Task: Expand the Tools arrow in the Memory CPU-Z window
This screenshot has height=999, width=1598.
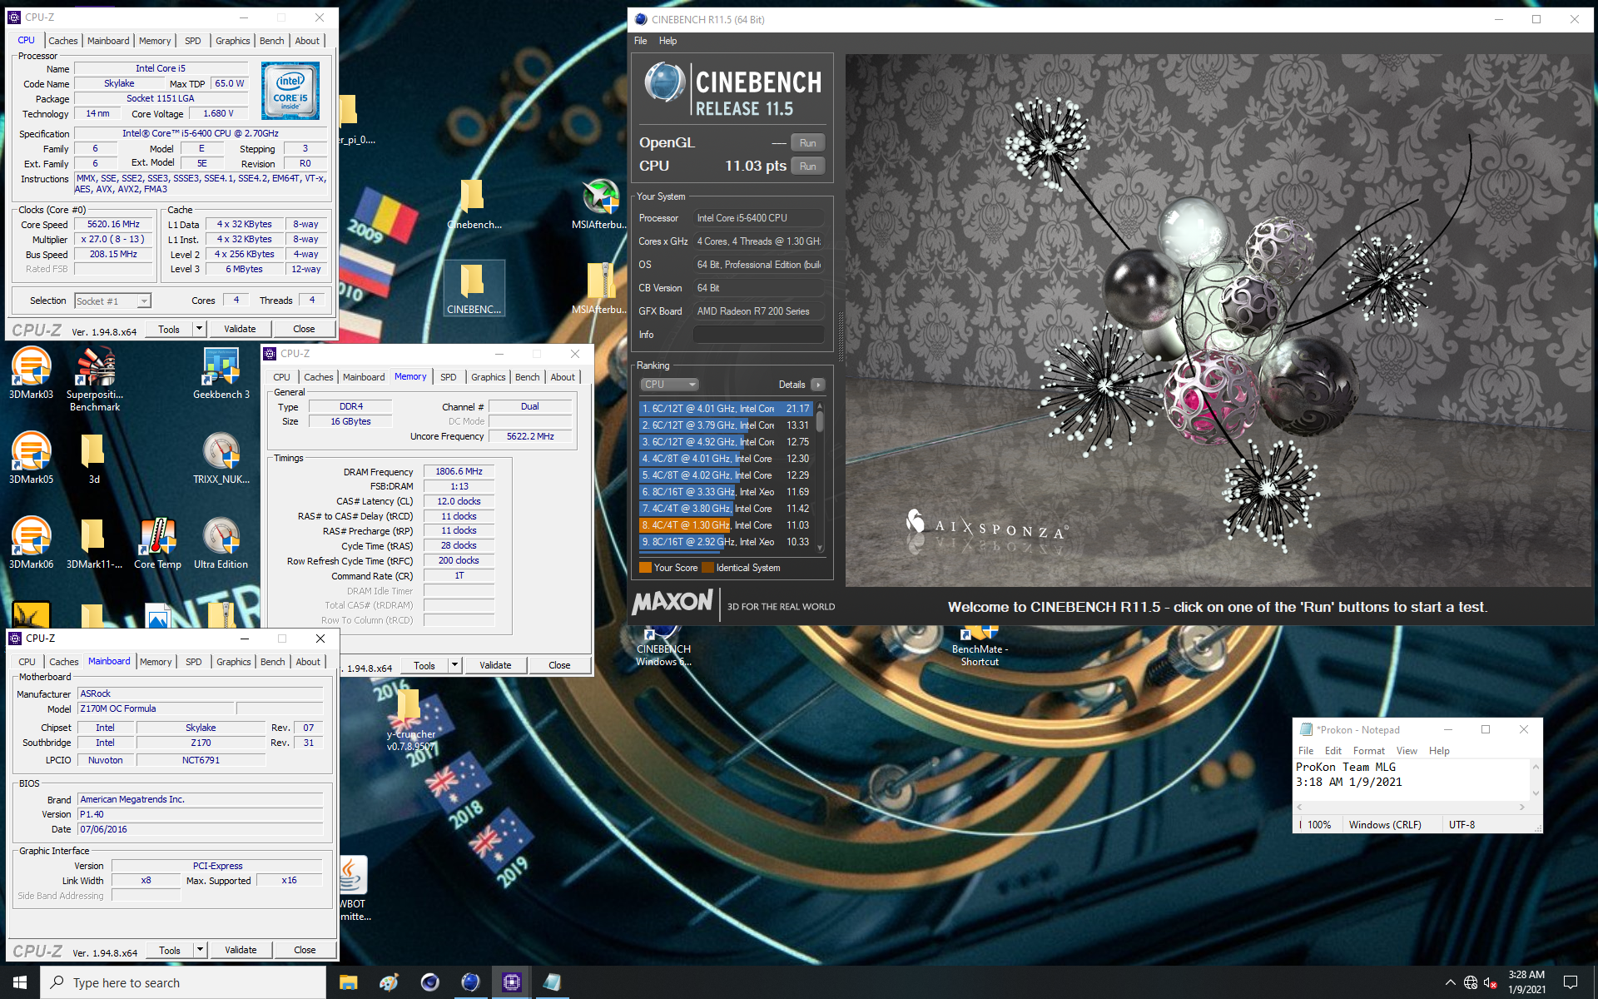Action: tap(454, 665)
